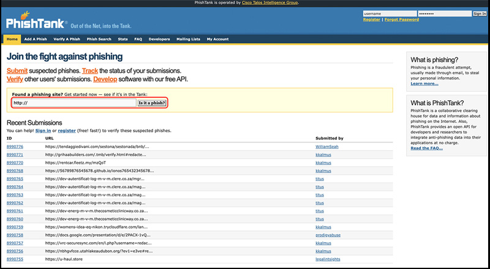Open submission ID 8990762
This screenshot has width=490, height=269.
pyautogui.click(x=15, y=203)
